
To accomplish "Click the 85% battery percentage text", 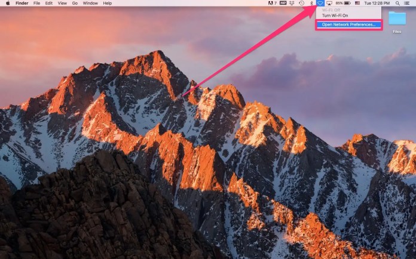I will 339,3.
